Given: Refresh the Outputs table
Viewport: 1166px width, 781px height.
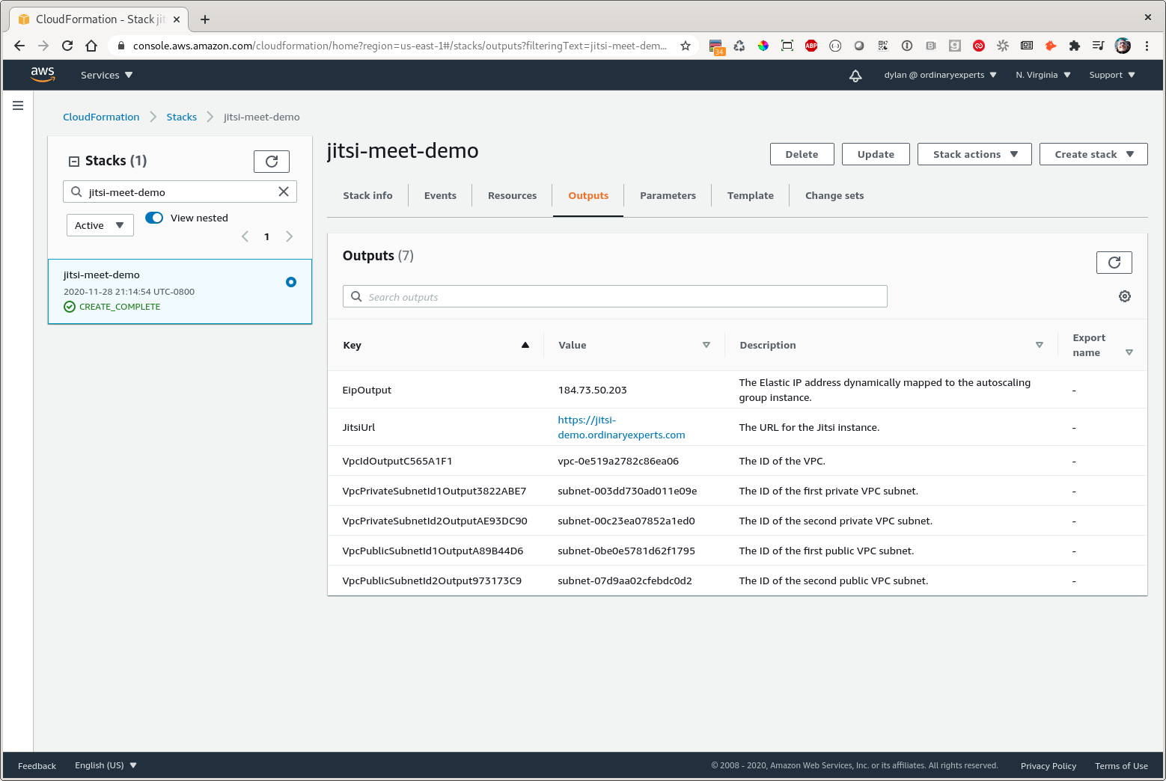Looking at the screenshot, I should (x=1114, y=263).
